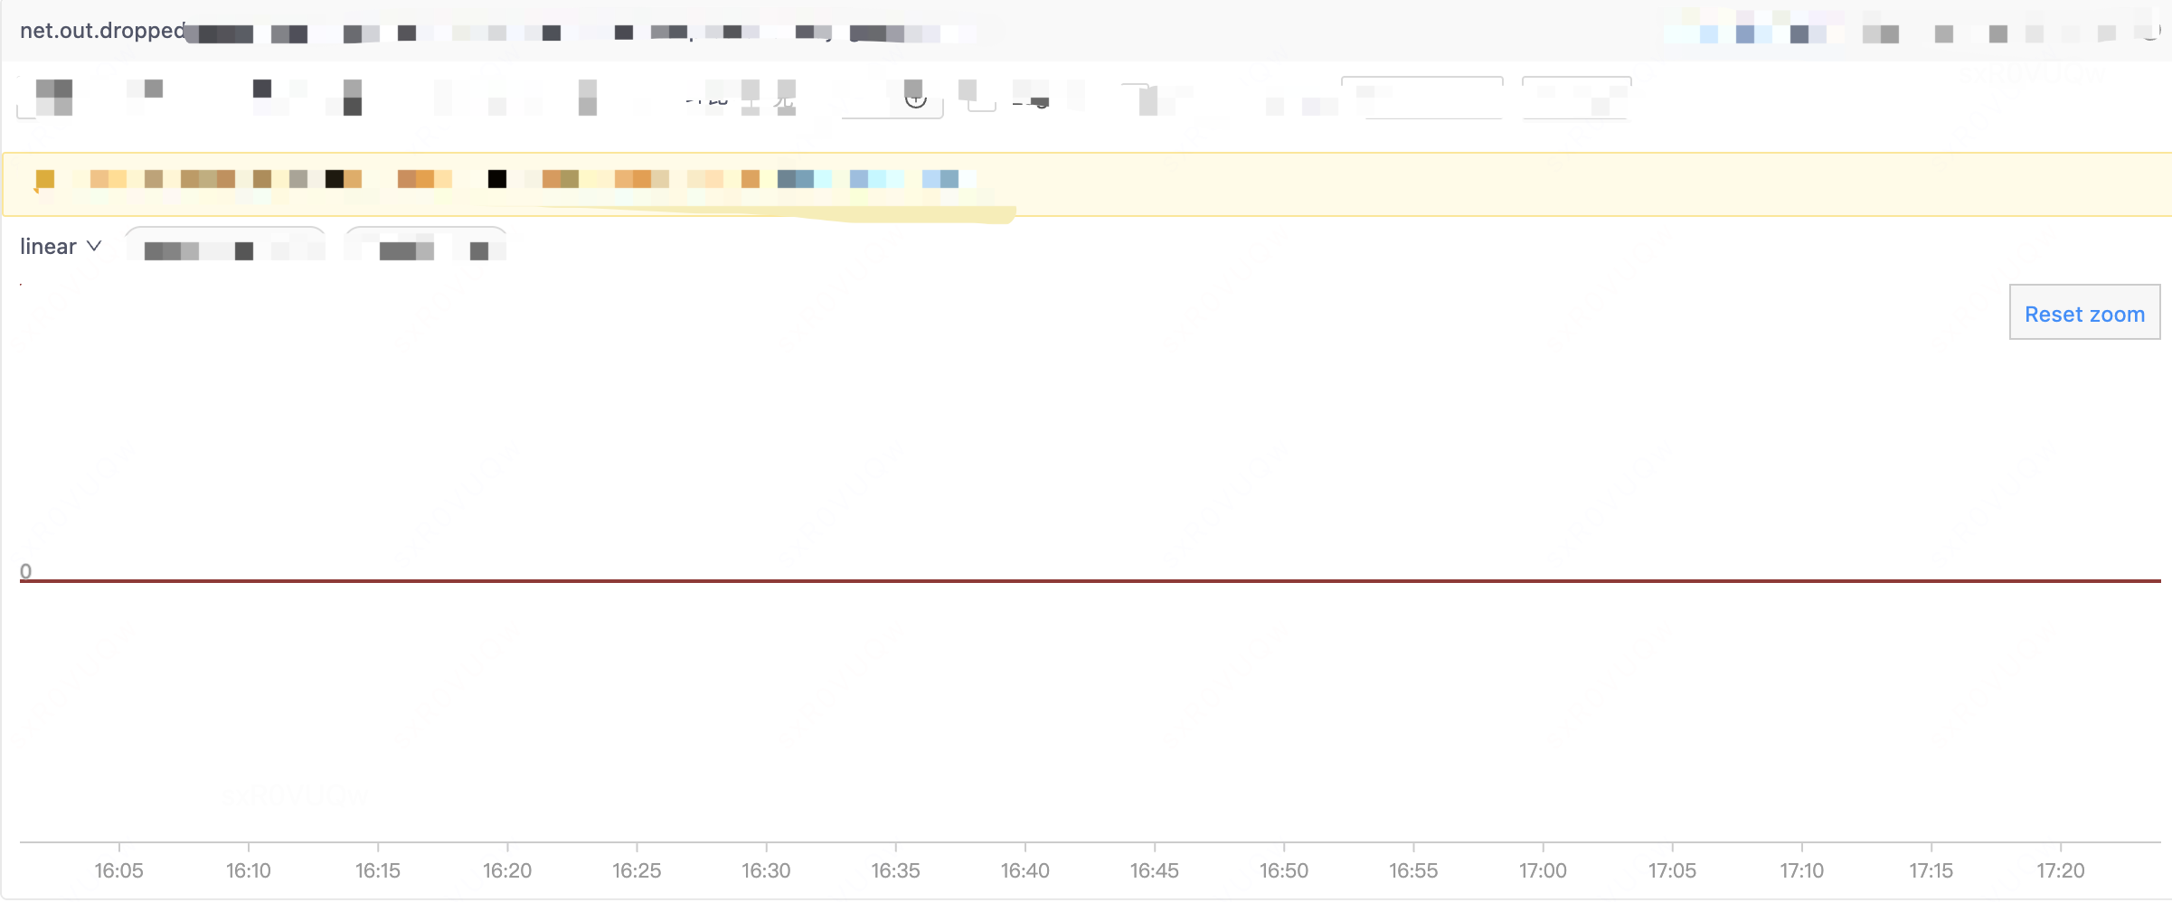Click the net.out.dropped chart title

(102, 31)
